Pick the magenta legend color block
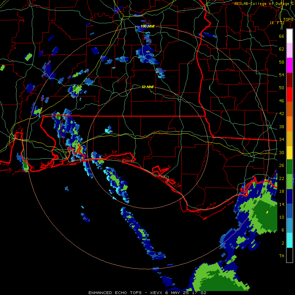 pos(289,65)
